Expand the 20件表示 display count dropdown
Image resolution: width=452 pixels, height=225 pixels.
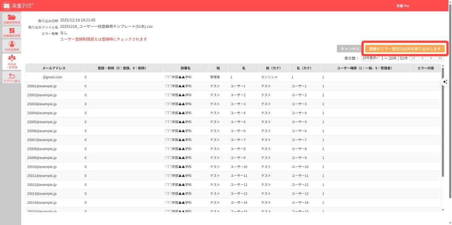370,58
